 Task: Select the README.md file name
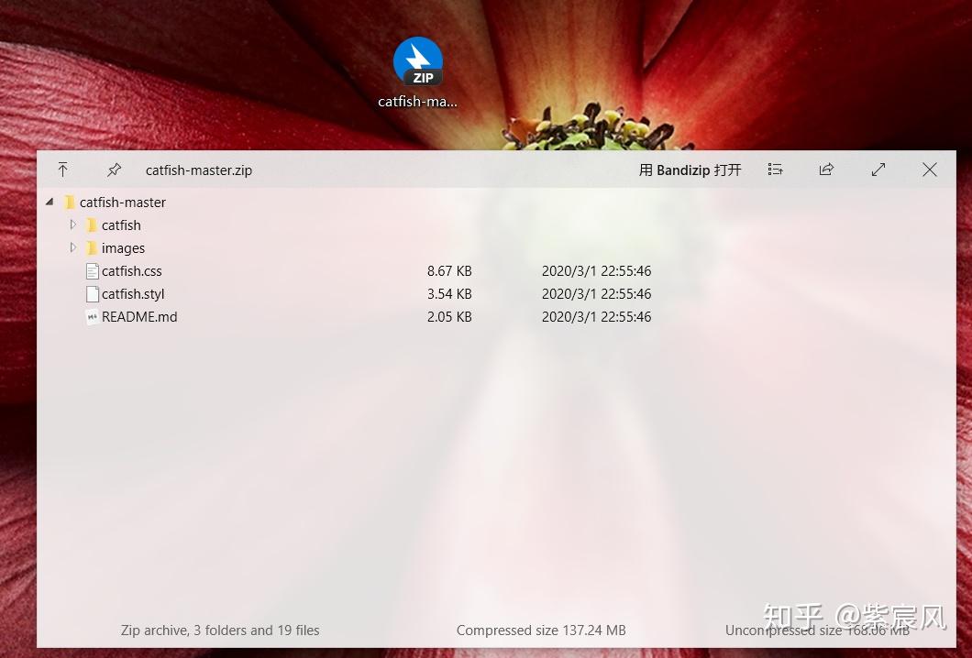tap(139, 316)
